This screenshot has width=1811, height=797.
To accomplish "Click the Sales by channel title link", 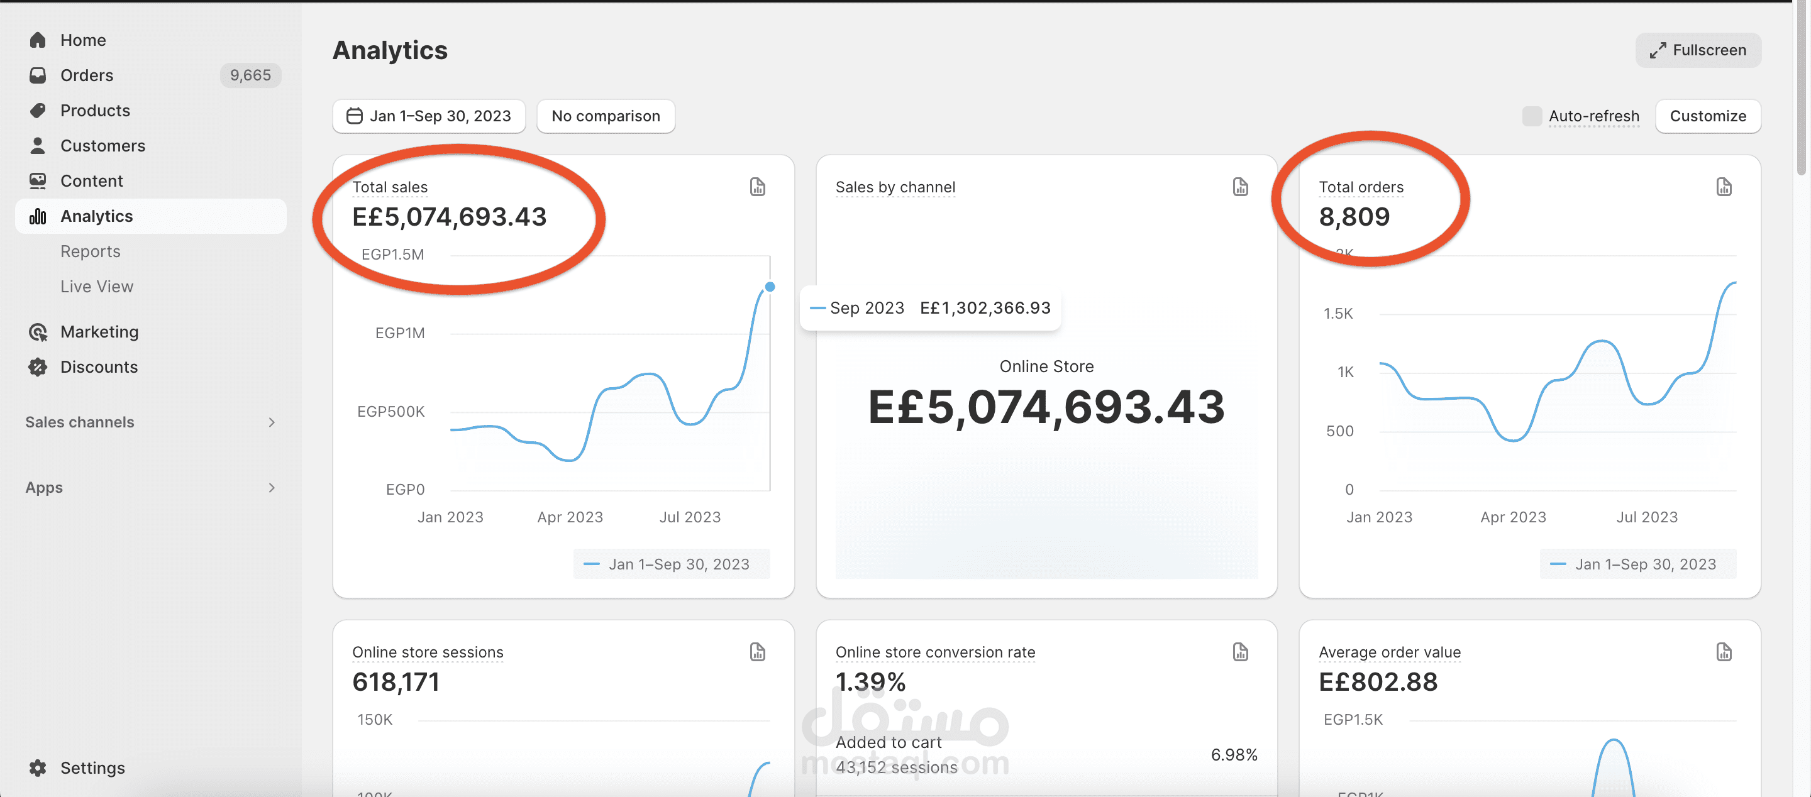I will [x=895, y=187].
